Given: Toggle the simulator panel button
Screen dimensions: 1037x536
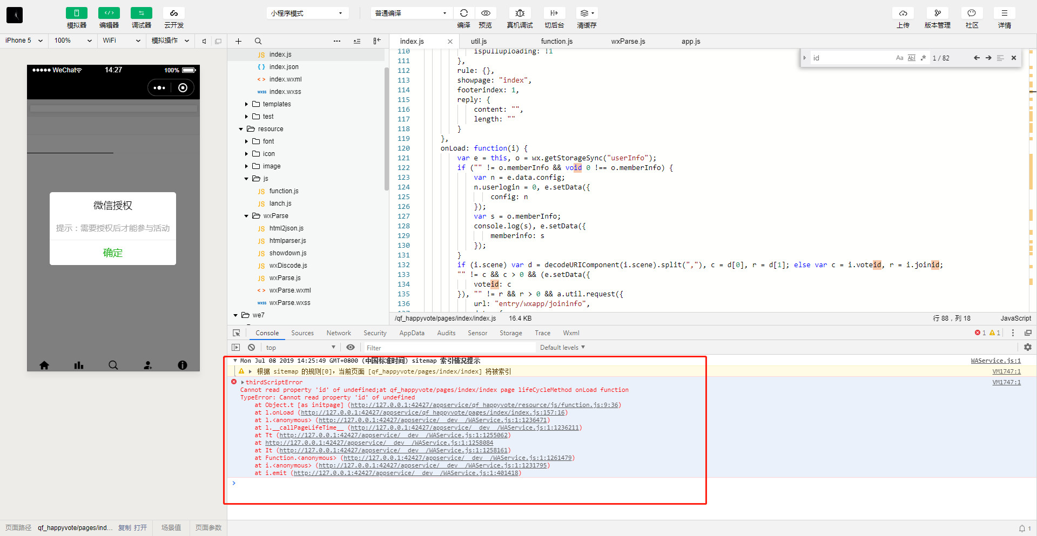Looking at the screenshot, I should pos(76,13).
